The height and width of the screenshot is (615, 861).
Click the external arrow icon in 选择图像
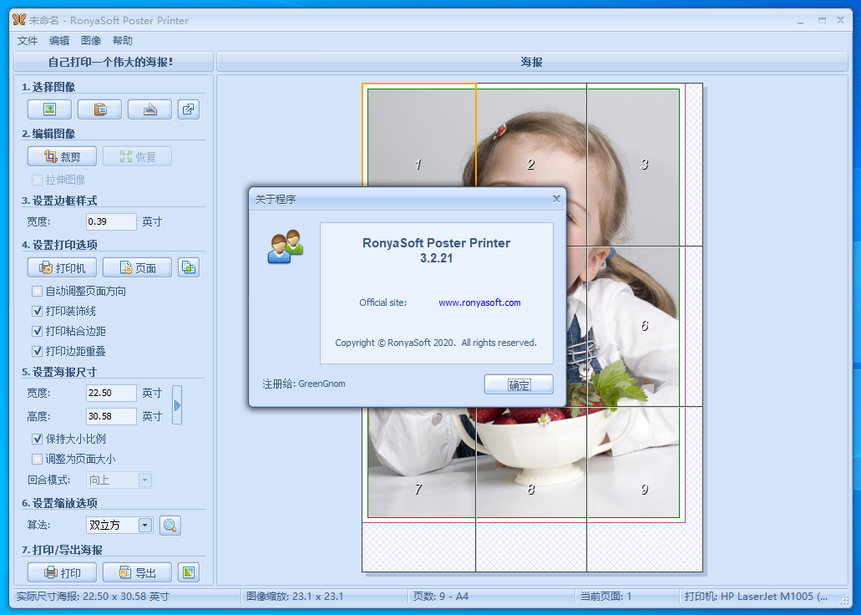click(189, 109)
